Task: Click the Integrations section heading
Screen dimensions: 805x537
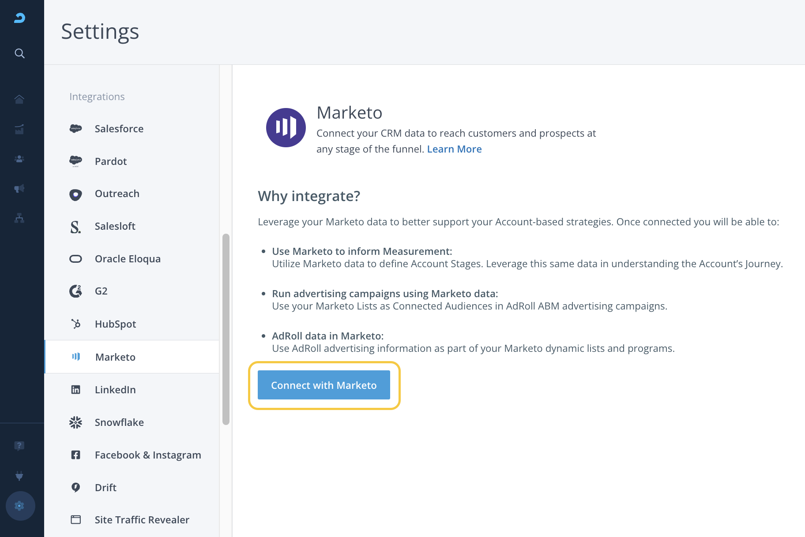Action: (97, 97)
